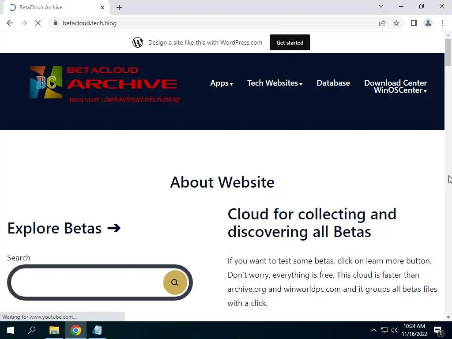Open File Explorer from taskbar

point(54,330)
